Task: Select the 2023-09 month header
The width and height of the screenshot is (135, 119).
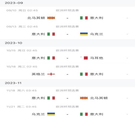Action: 67,3
